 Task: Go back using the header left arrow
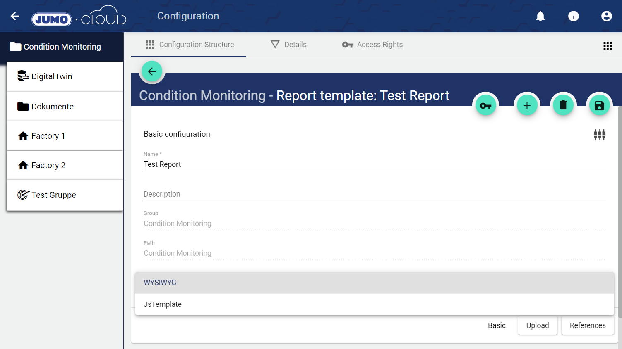[x=15, y=16]
